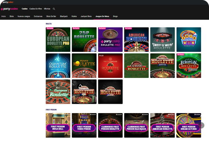This screenshot has height=142, width=209.
Task: Open the Ruleta tab
Action: point(74,16)
